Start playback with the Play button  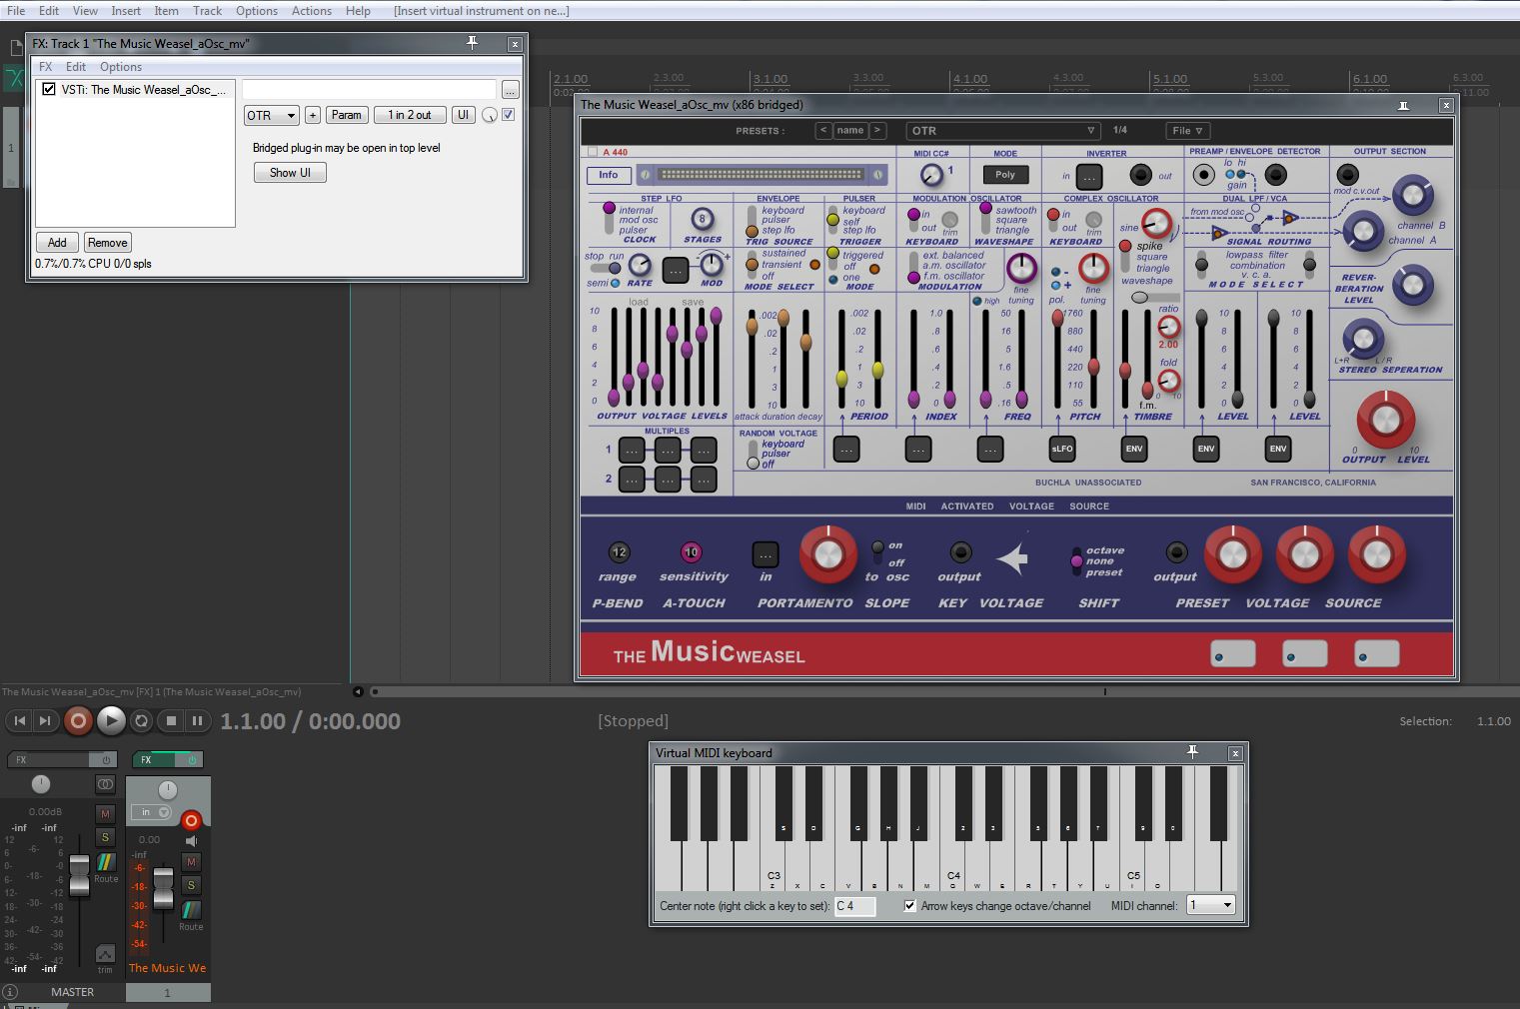click(111, 720)
